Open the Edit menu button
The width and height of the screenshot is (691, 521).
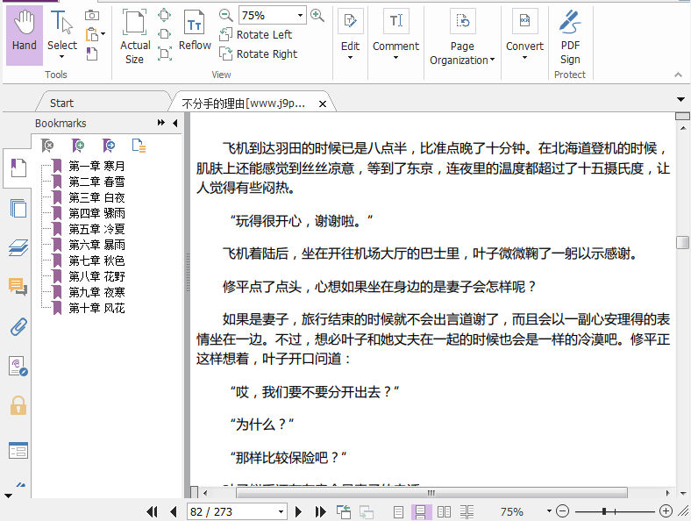pyautogui.click(x=351, y=34)
